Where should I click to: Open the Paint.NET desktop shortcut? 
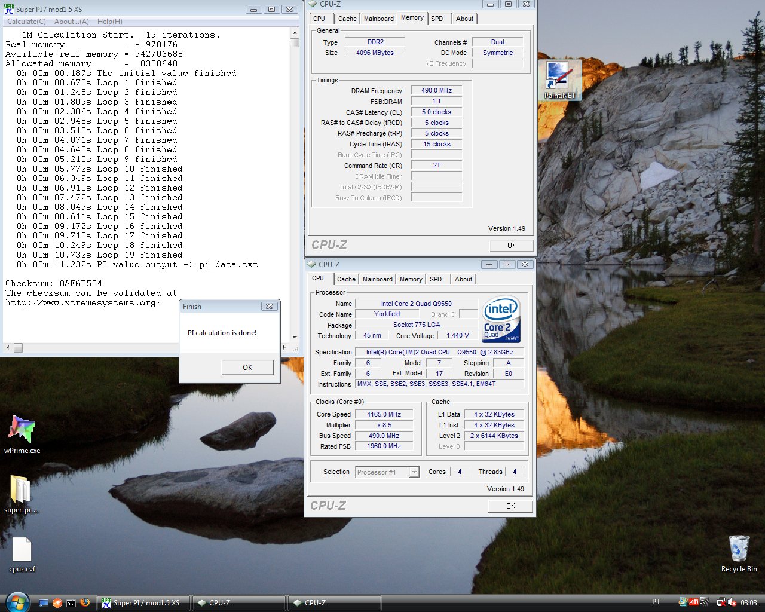(559, 79)
